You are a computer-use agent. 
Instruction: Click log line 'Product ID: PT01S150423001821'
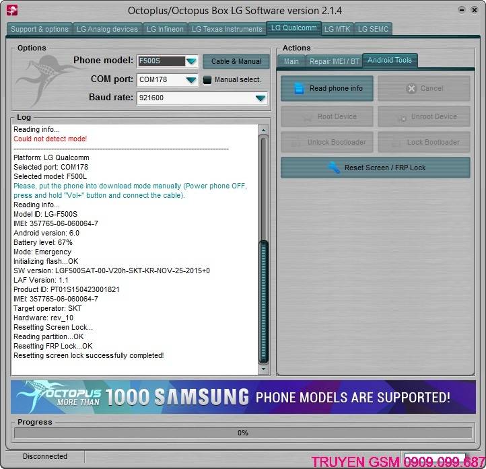click(x=67, y=289)
